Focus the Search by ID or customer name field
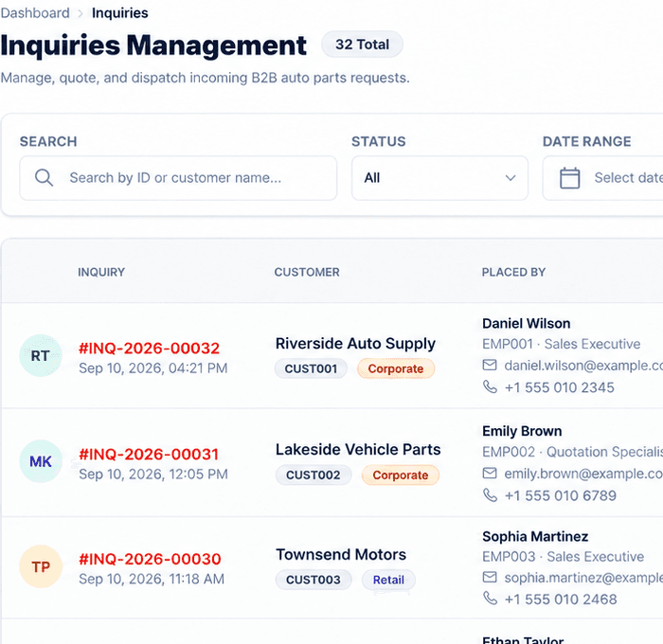The height and width of the screenshot is (644, 663). click(178, 178)
